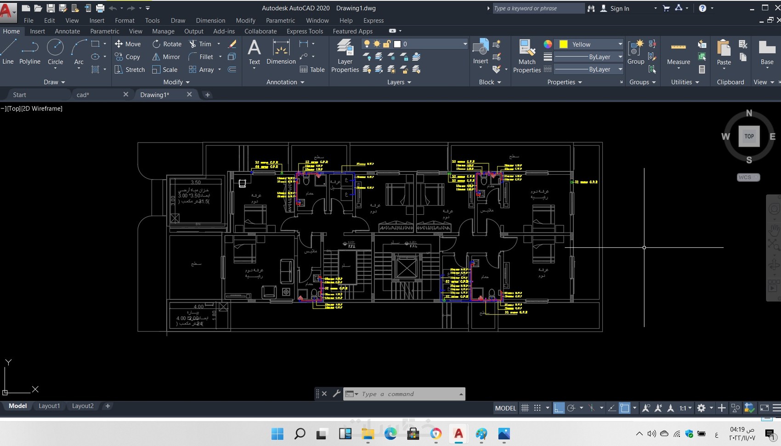Toggle grid display in status bar
The height and width of the screenshot is (446, 781).
(525, 408)
